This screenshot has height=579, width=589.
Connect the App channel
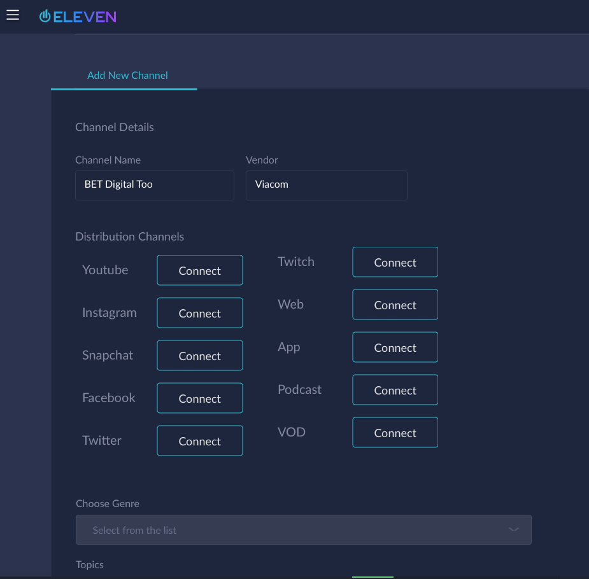pyautogui.click(x=395, y=347)
